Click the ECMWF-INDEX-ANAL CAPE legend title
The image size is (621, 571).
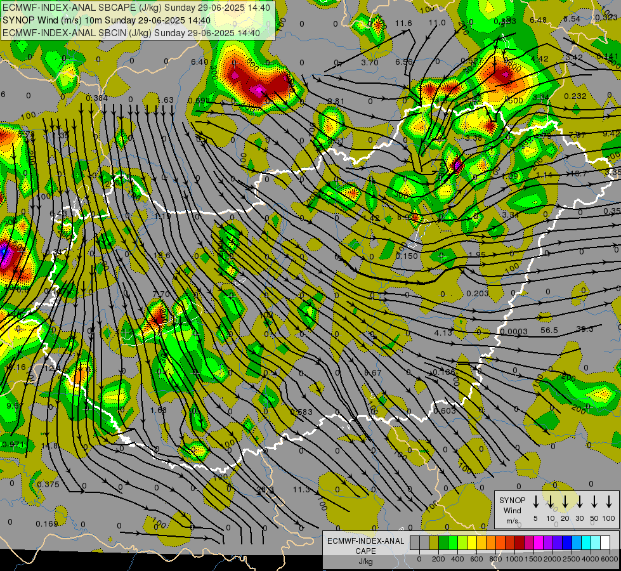coord(365,551)
